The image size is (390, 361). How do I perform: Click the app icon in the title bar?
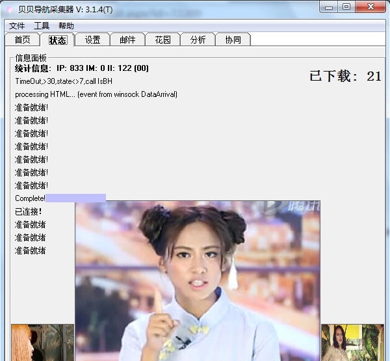[x=10, y=8]
